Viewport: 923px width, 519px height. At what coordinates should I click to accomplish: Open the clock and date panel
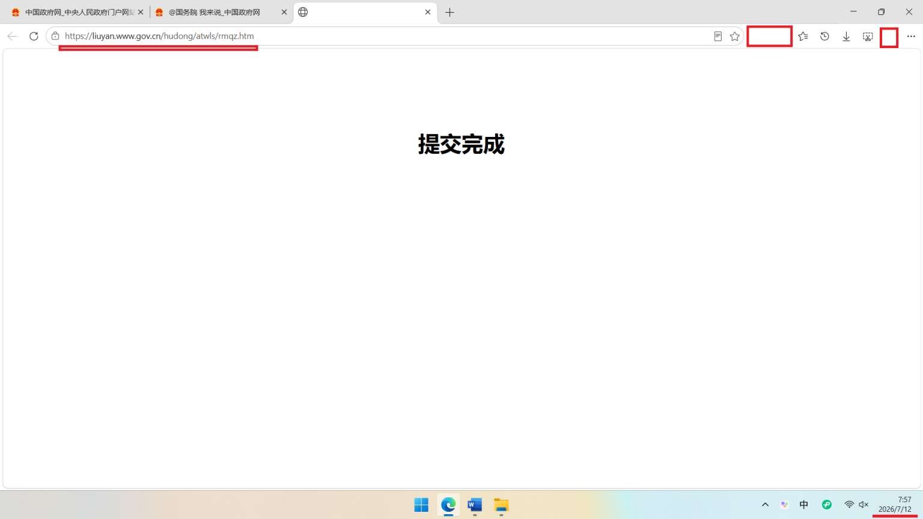pos(895,505)
